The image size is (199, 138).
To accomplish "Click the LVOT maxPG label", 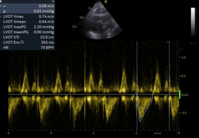I will pos(15,27).
